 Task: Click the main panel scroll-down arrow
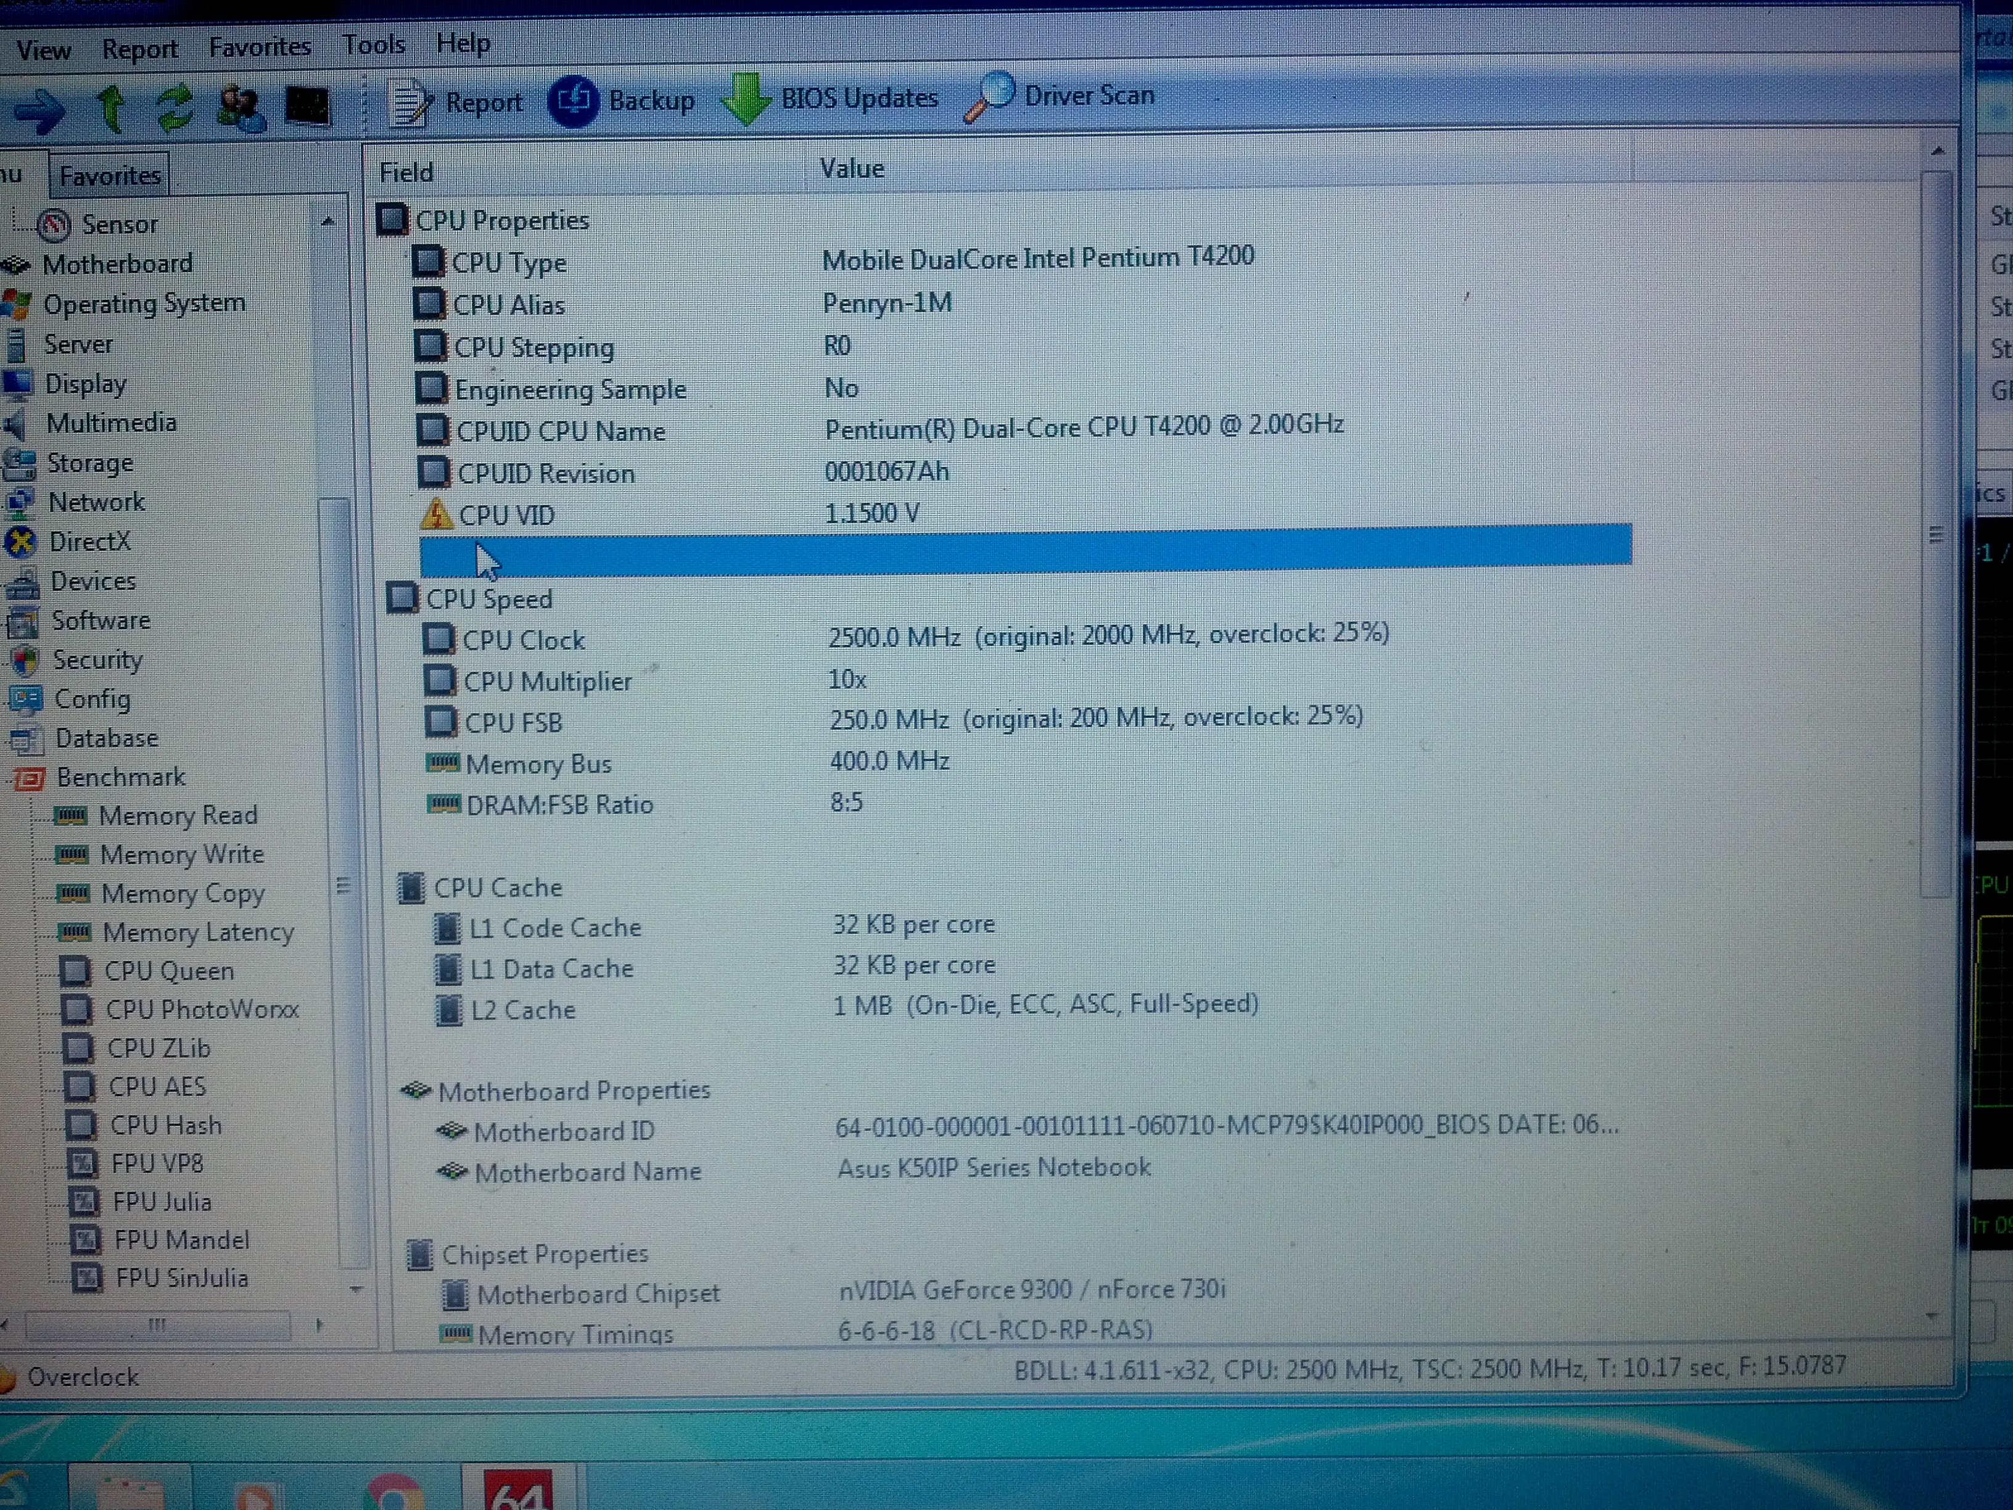click(x=1933, y=1316)
